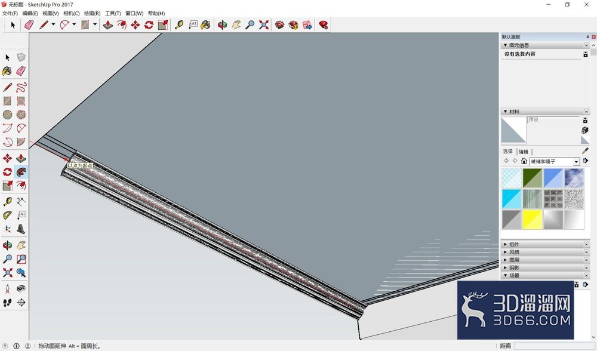Click the Send to LayOut icon
This screenshot has width=597, height=351.
pos(307,25)
